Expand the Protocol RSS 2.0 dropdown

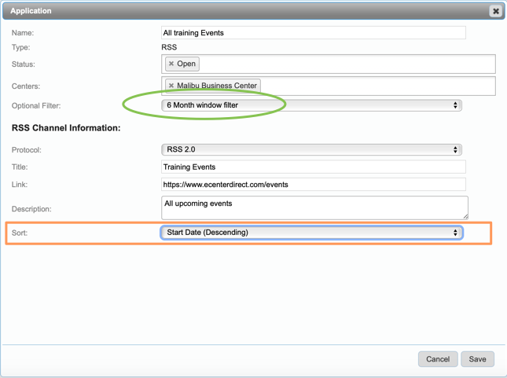point(311,149)
